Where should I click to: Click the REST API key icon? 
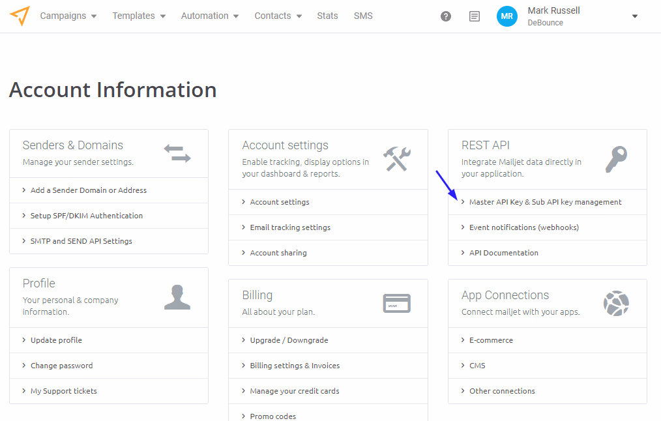point(616,158)
